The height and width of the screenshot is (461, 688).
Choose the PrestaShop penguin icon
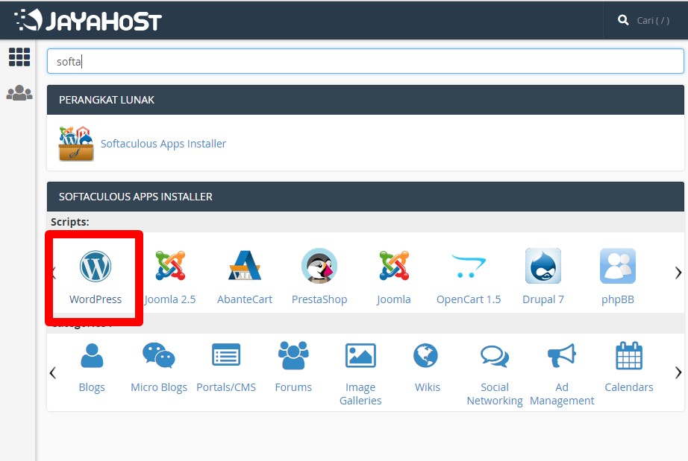tap(319, 266)
